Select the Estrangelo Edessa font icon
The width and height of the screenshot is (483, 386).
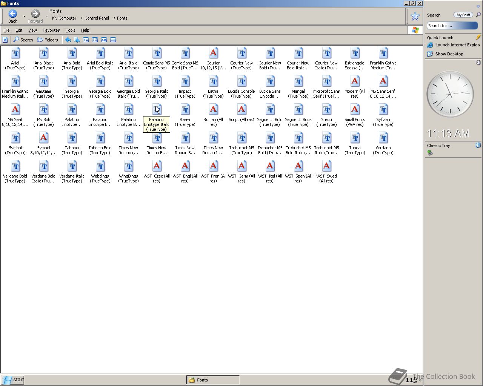[x=355, y=54]
